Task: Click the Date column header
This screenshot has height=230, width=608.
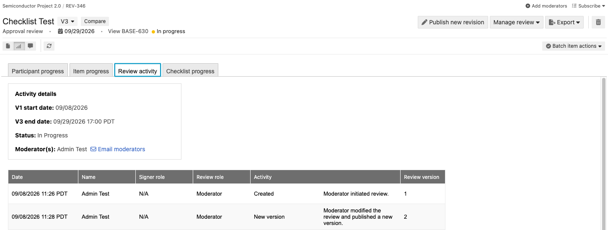Action: (43, 177)
